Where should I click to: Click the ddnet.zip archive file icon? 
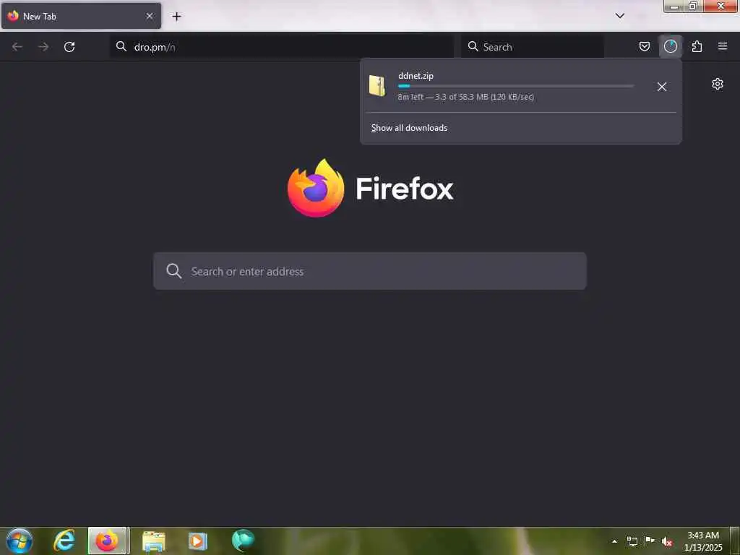tap(377, 86)
